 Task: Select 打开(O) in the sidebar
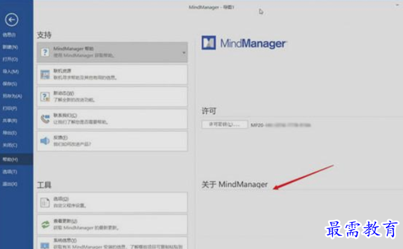click(x=10, y=59)
